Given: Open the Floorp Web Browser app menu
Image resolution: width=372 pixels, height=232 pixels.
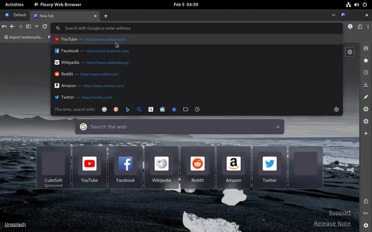Looking at the screenshot, I should point(58,4).
